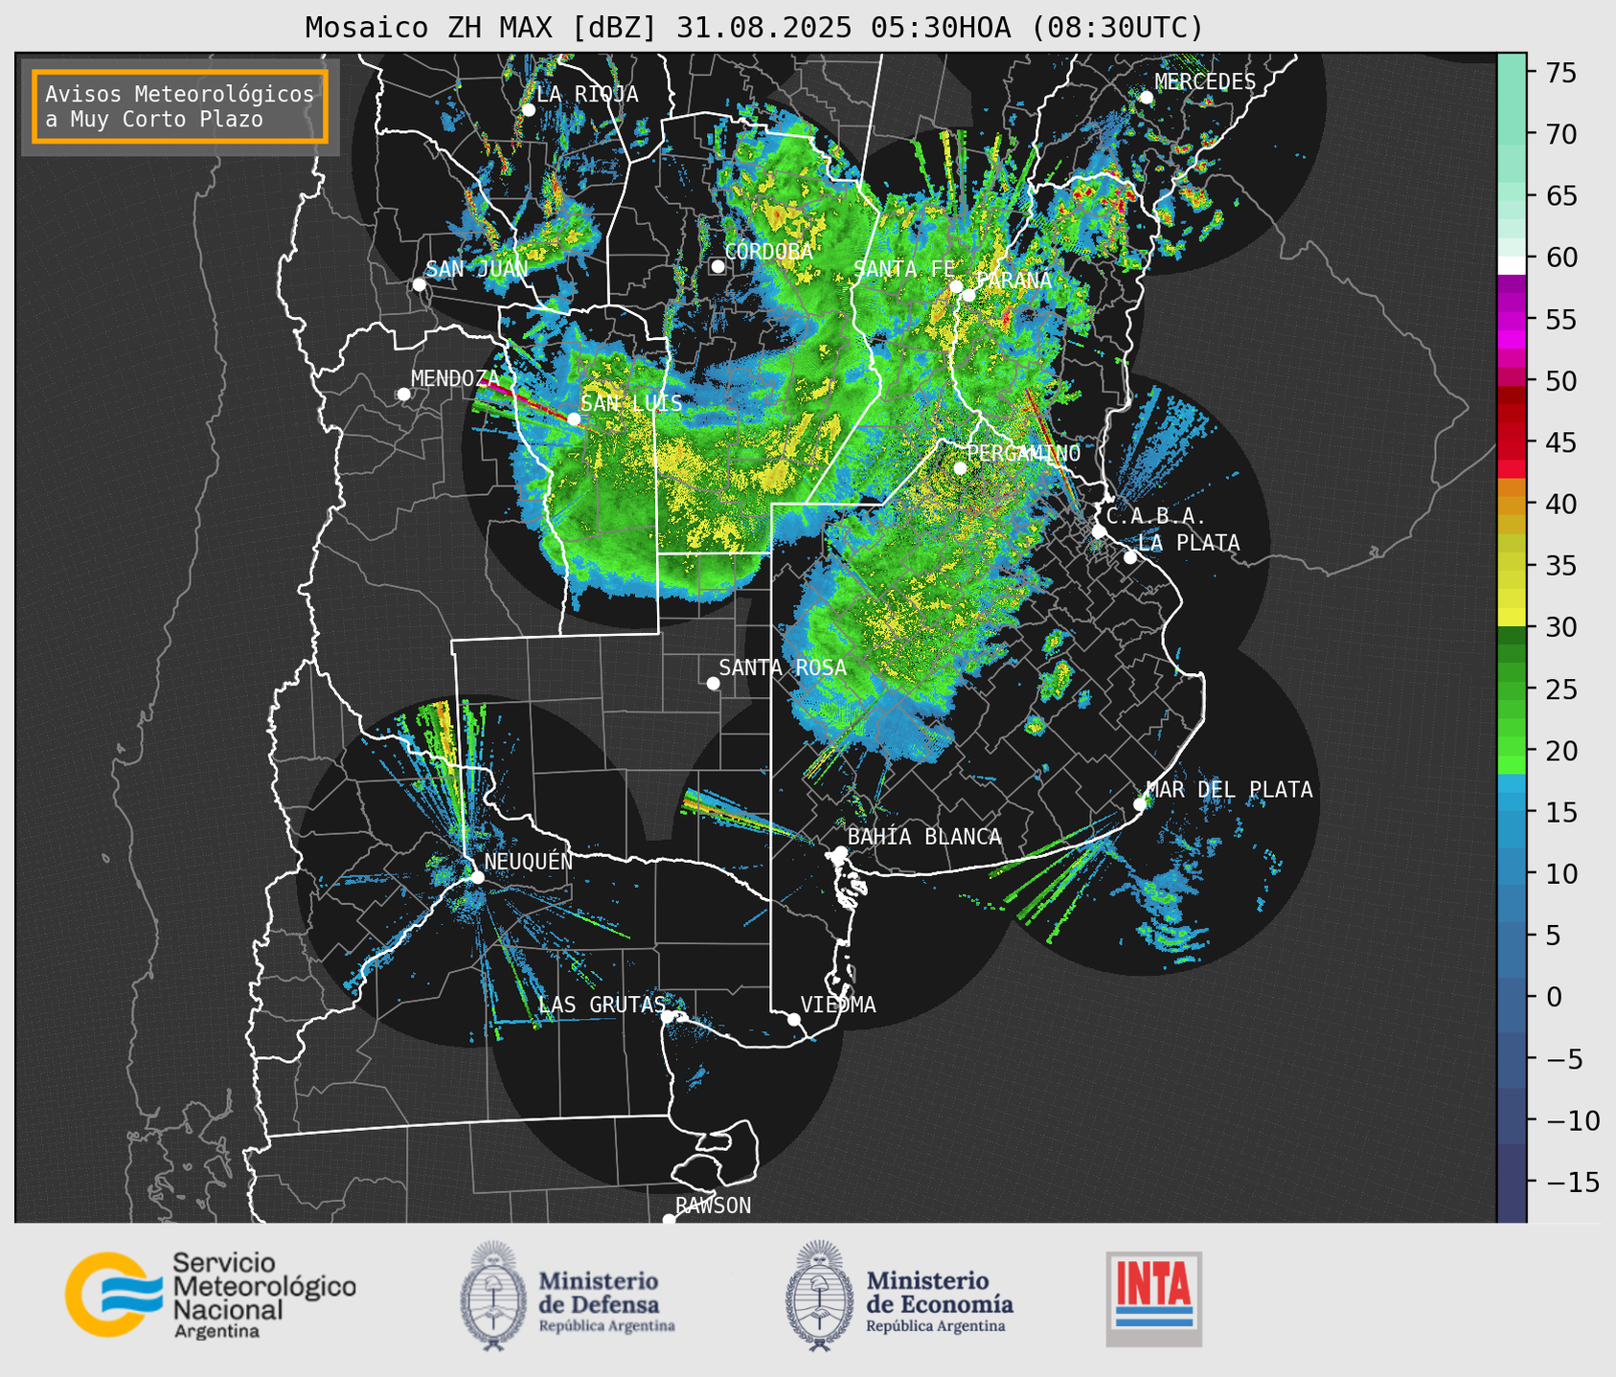The width and height of the screenshot is (1616, 1377).
Task: Click the San Juan city marker dot
Action: pyautogui.click(x=419, y=284)
